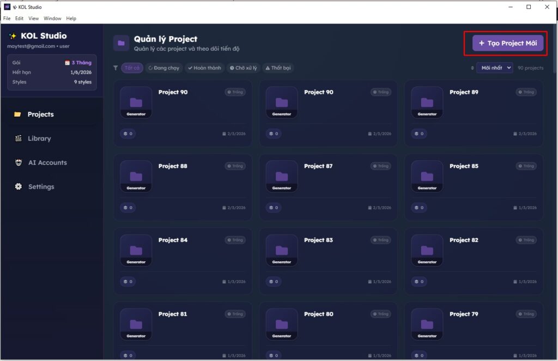Select the Chờ xử lý filter chip

243,68
